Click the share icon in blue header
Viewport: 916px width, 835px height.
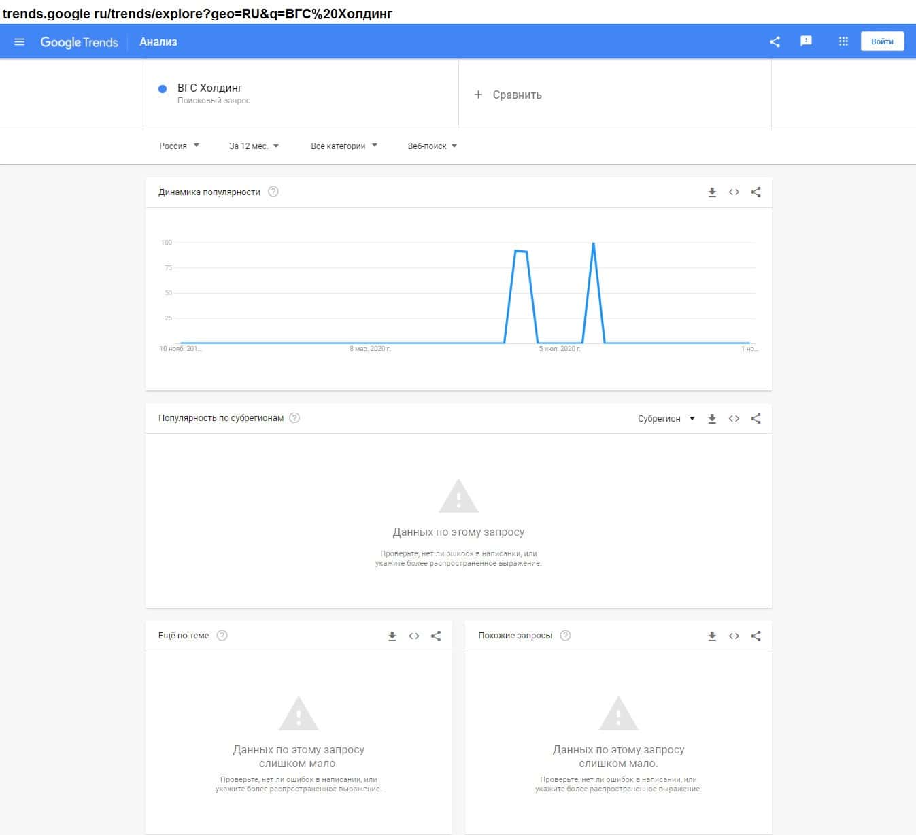coord(775,42)
